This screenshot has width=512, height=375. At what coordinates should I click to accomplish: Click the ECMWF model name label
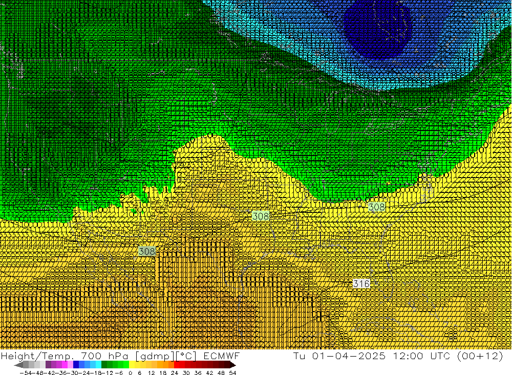tap(221, 356)
